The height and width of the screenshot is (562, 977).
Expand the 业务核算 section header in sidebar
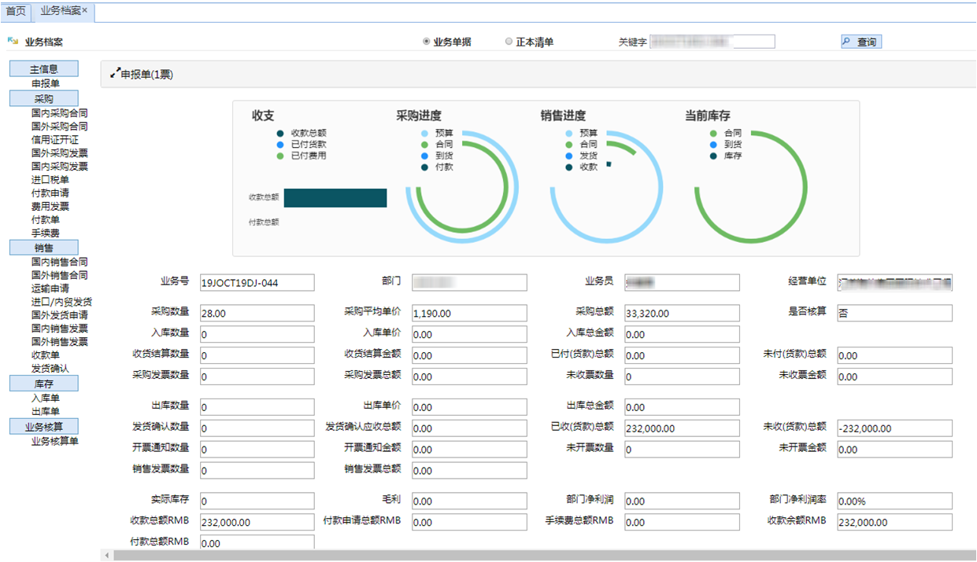43,427
